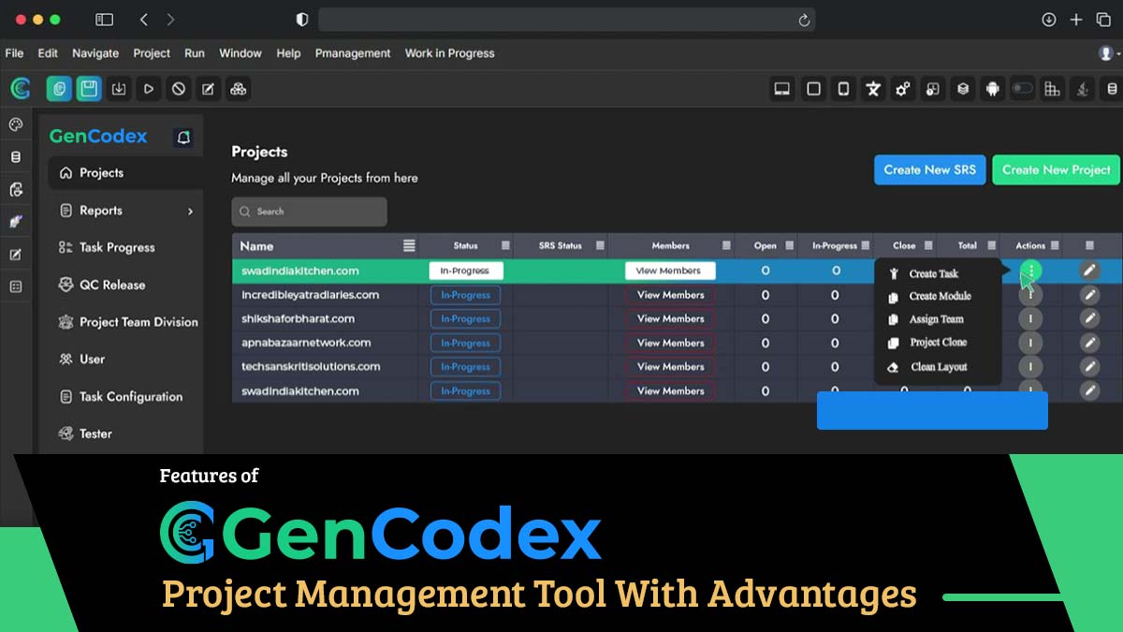Select Create Task from the context menu

(933, 273)
